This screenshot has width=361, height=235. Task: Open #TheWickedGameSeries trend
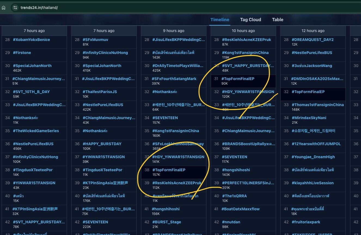36,131
